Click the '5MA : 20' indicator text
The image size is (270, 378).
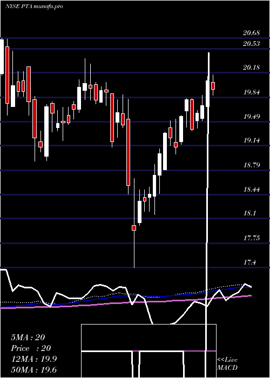(28, 337)
